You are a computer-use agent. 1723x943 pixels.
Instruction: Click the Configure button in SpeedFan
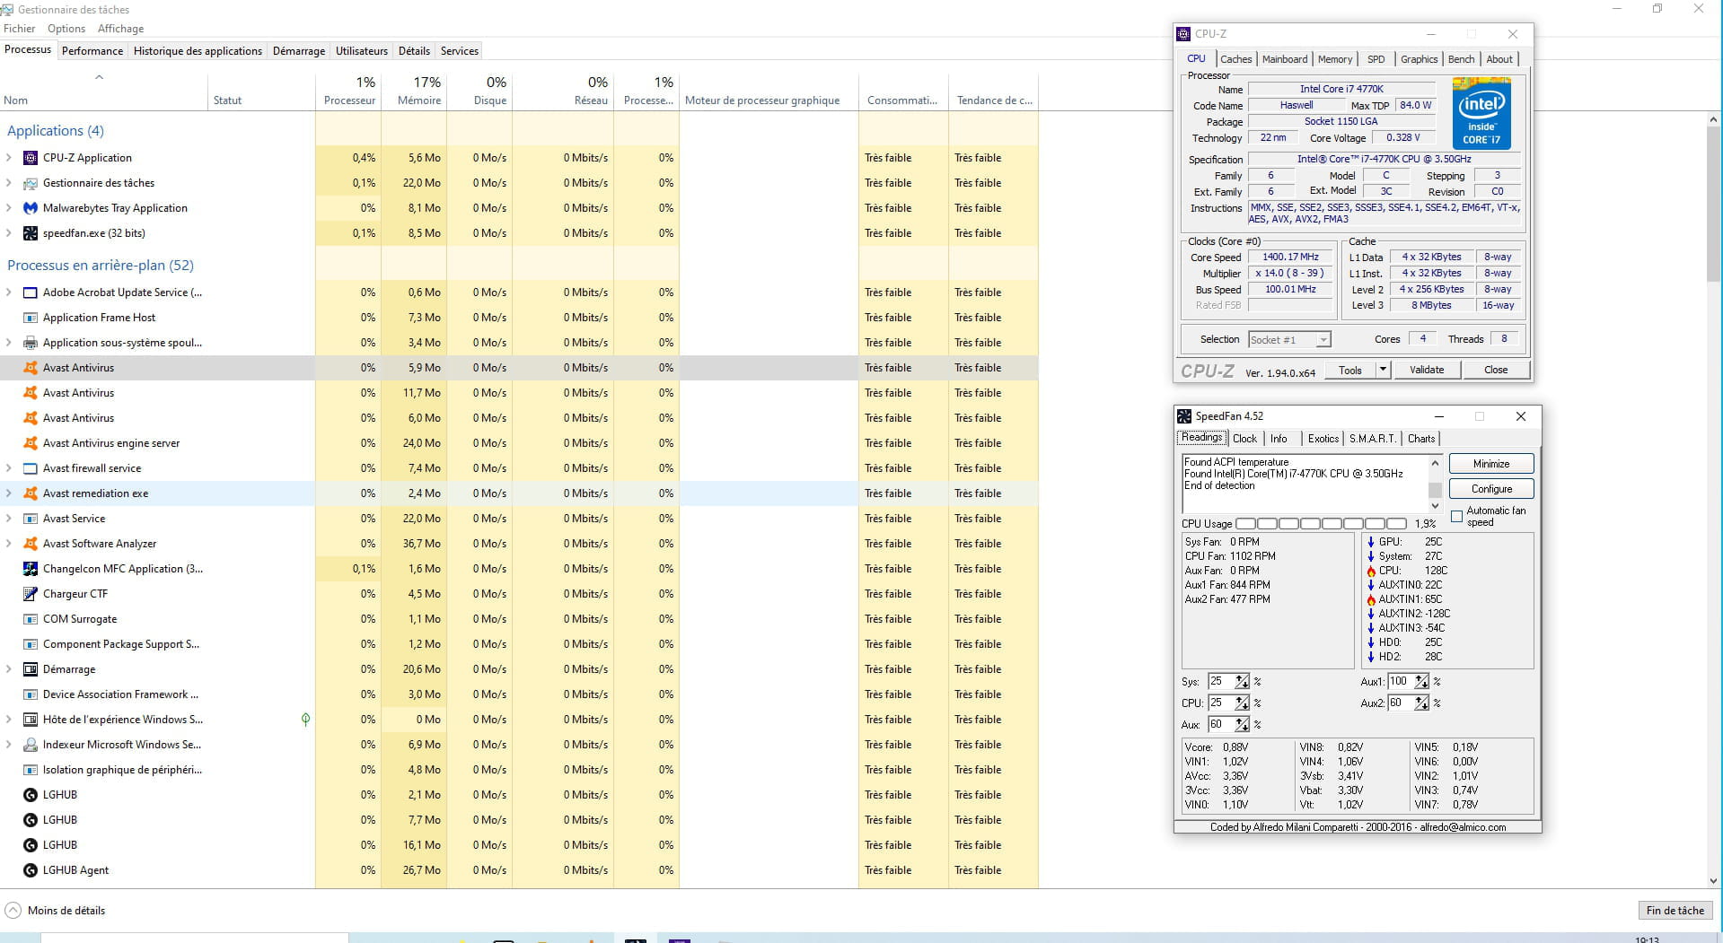(1491, 489)
